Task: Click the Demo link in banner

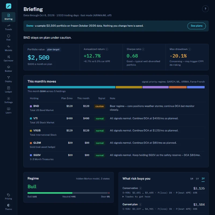Action: coord(30,26)
